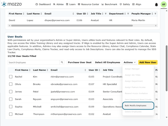Open the Safety nav item

(125, 4)
